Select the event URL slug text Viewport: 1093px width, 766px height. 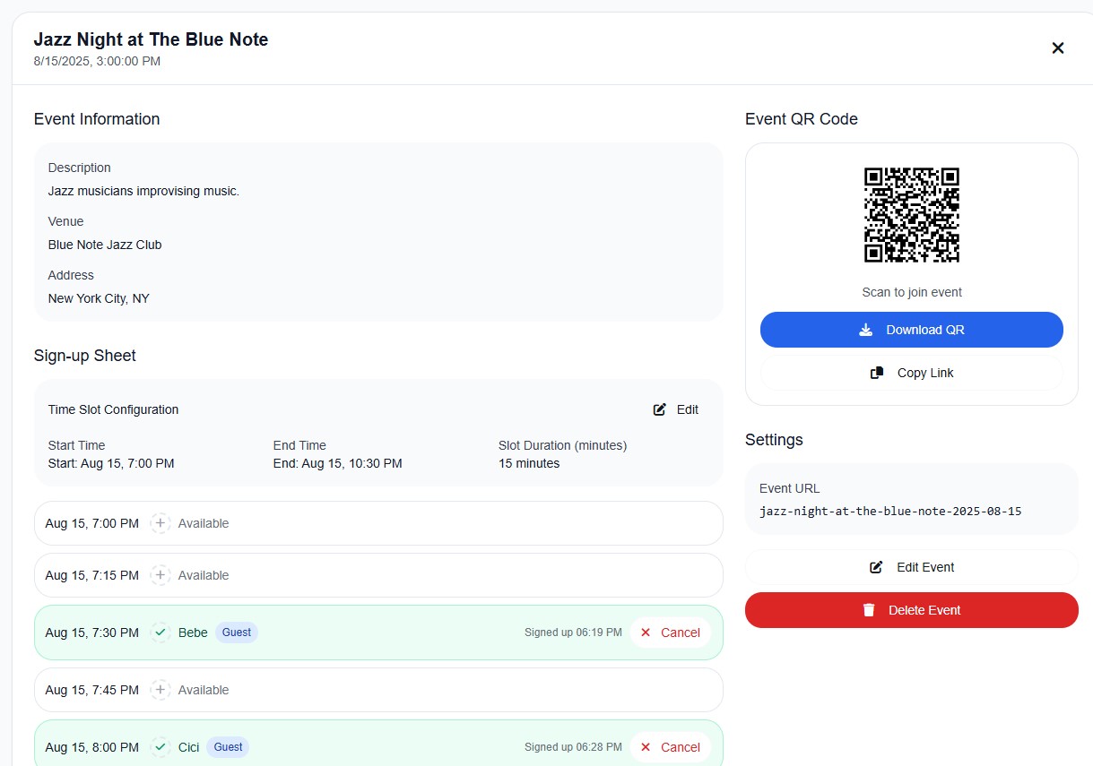[x=890, y=512]
